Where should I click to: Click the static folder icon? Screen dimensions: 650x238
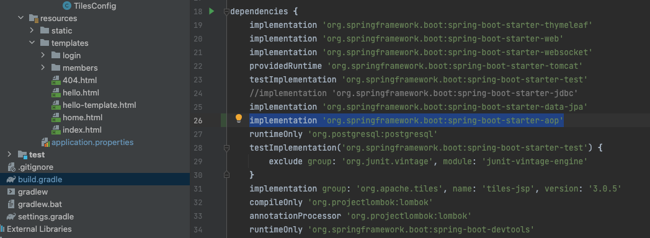[45, 30]
